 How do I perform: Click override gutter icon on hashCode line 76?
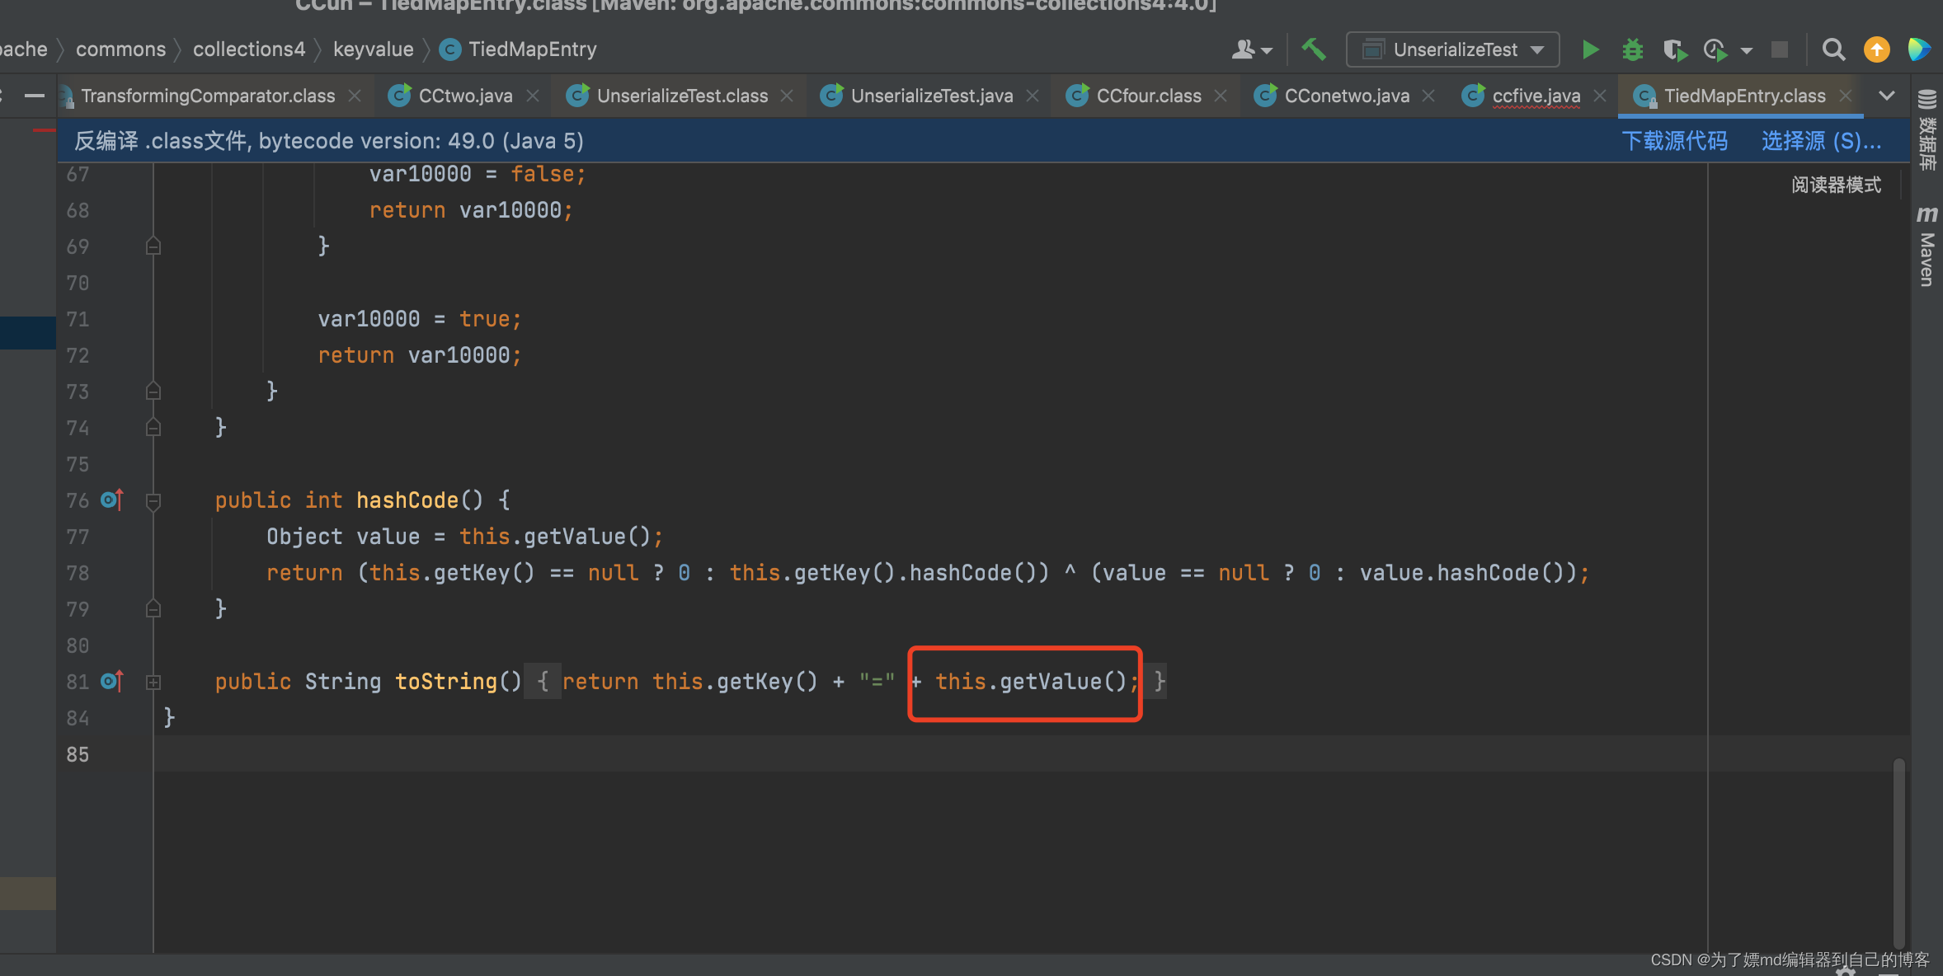[x=111, y=500]
